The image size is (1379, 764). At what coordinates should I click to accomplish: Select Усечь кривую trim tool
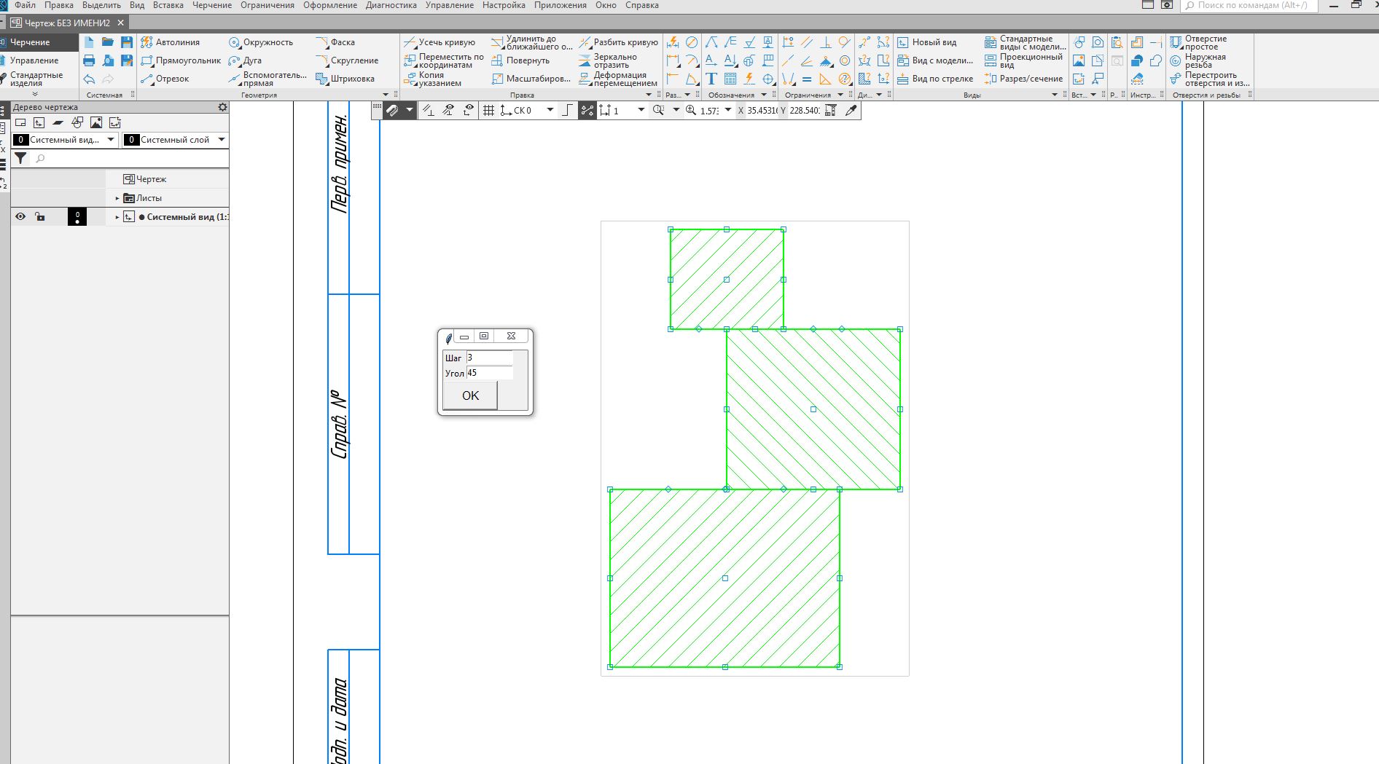point(440,42)
